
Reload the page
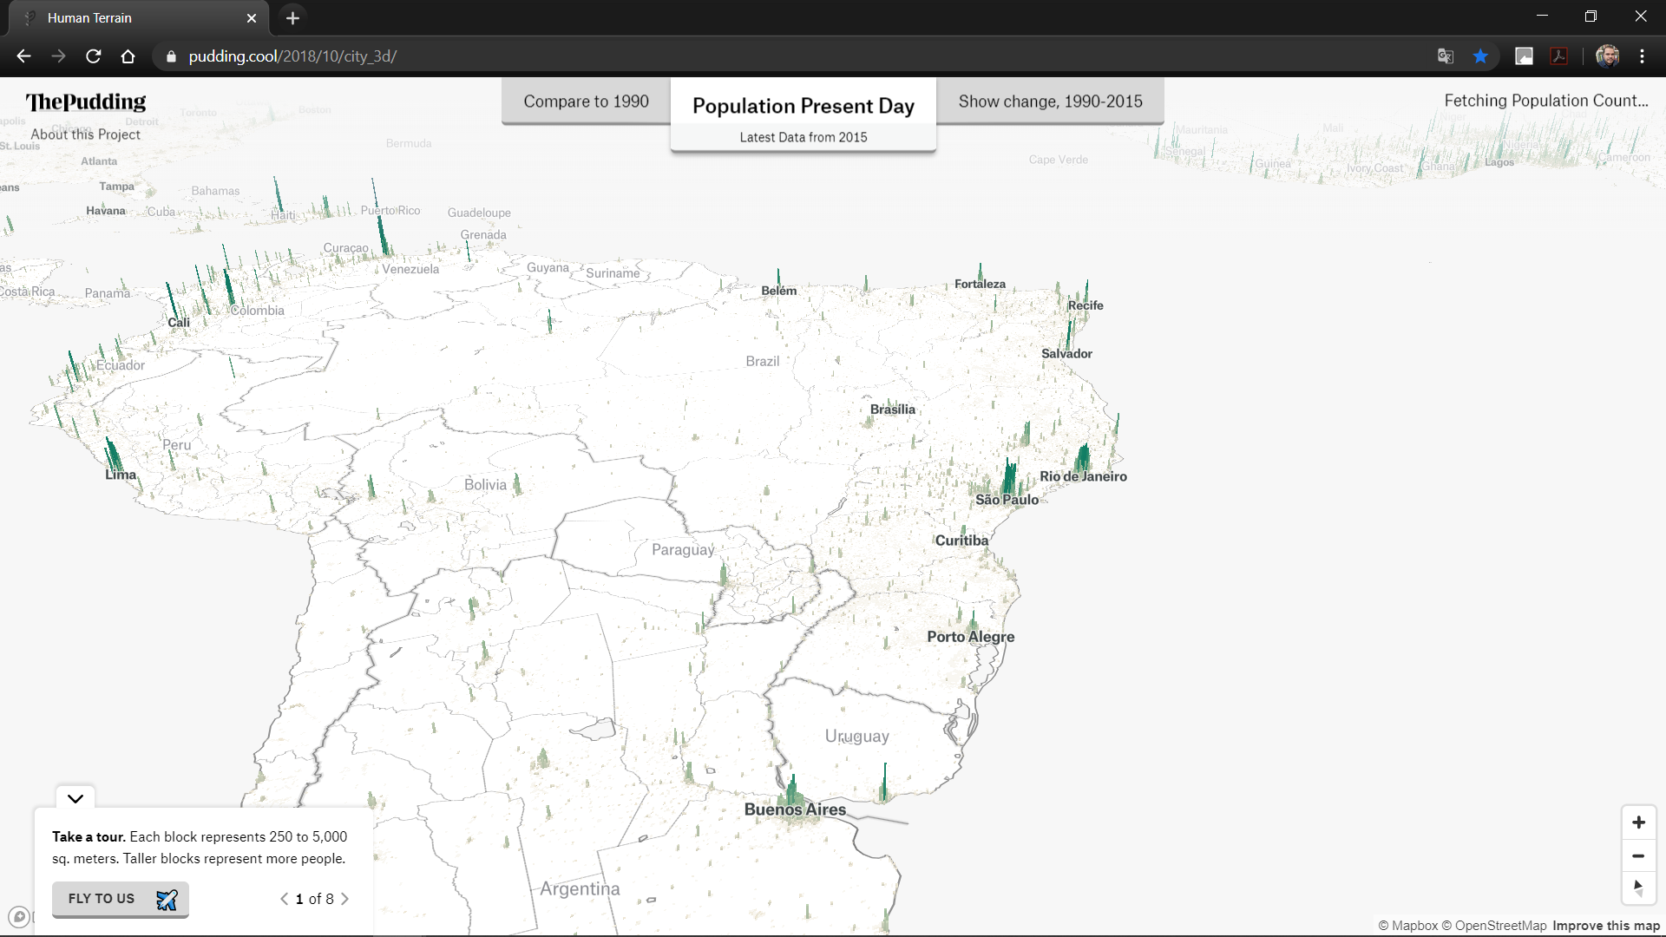click(x=94, y=56)
